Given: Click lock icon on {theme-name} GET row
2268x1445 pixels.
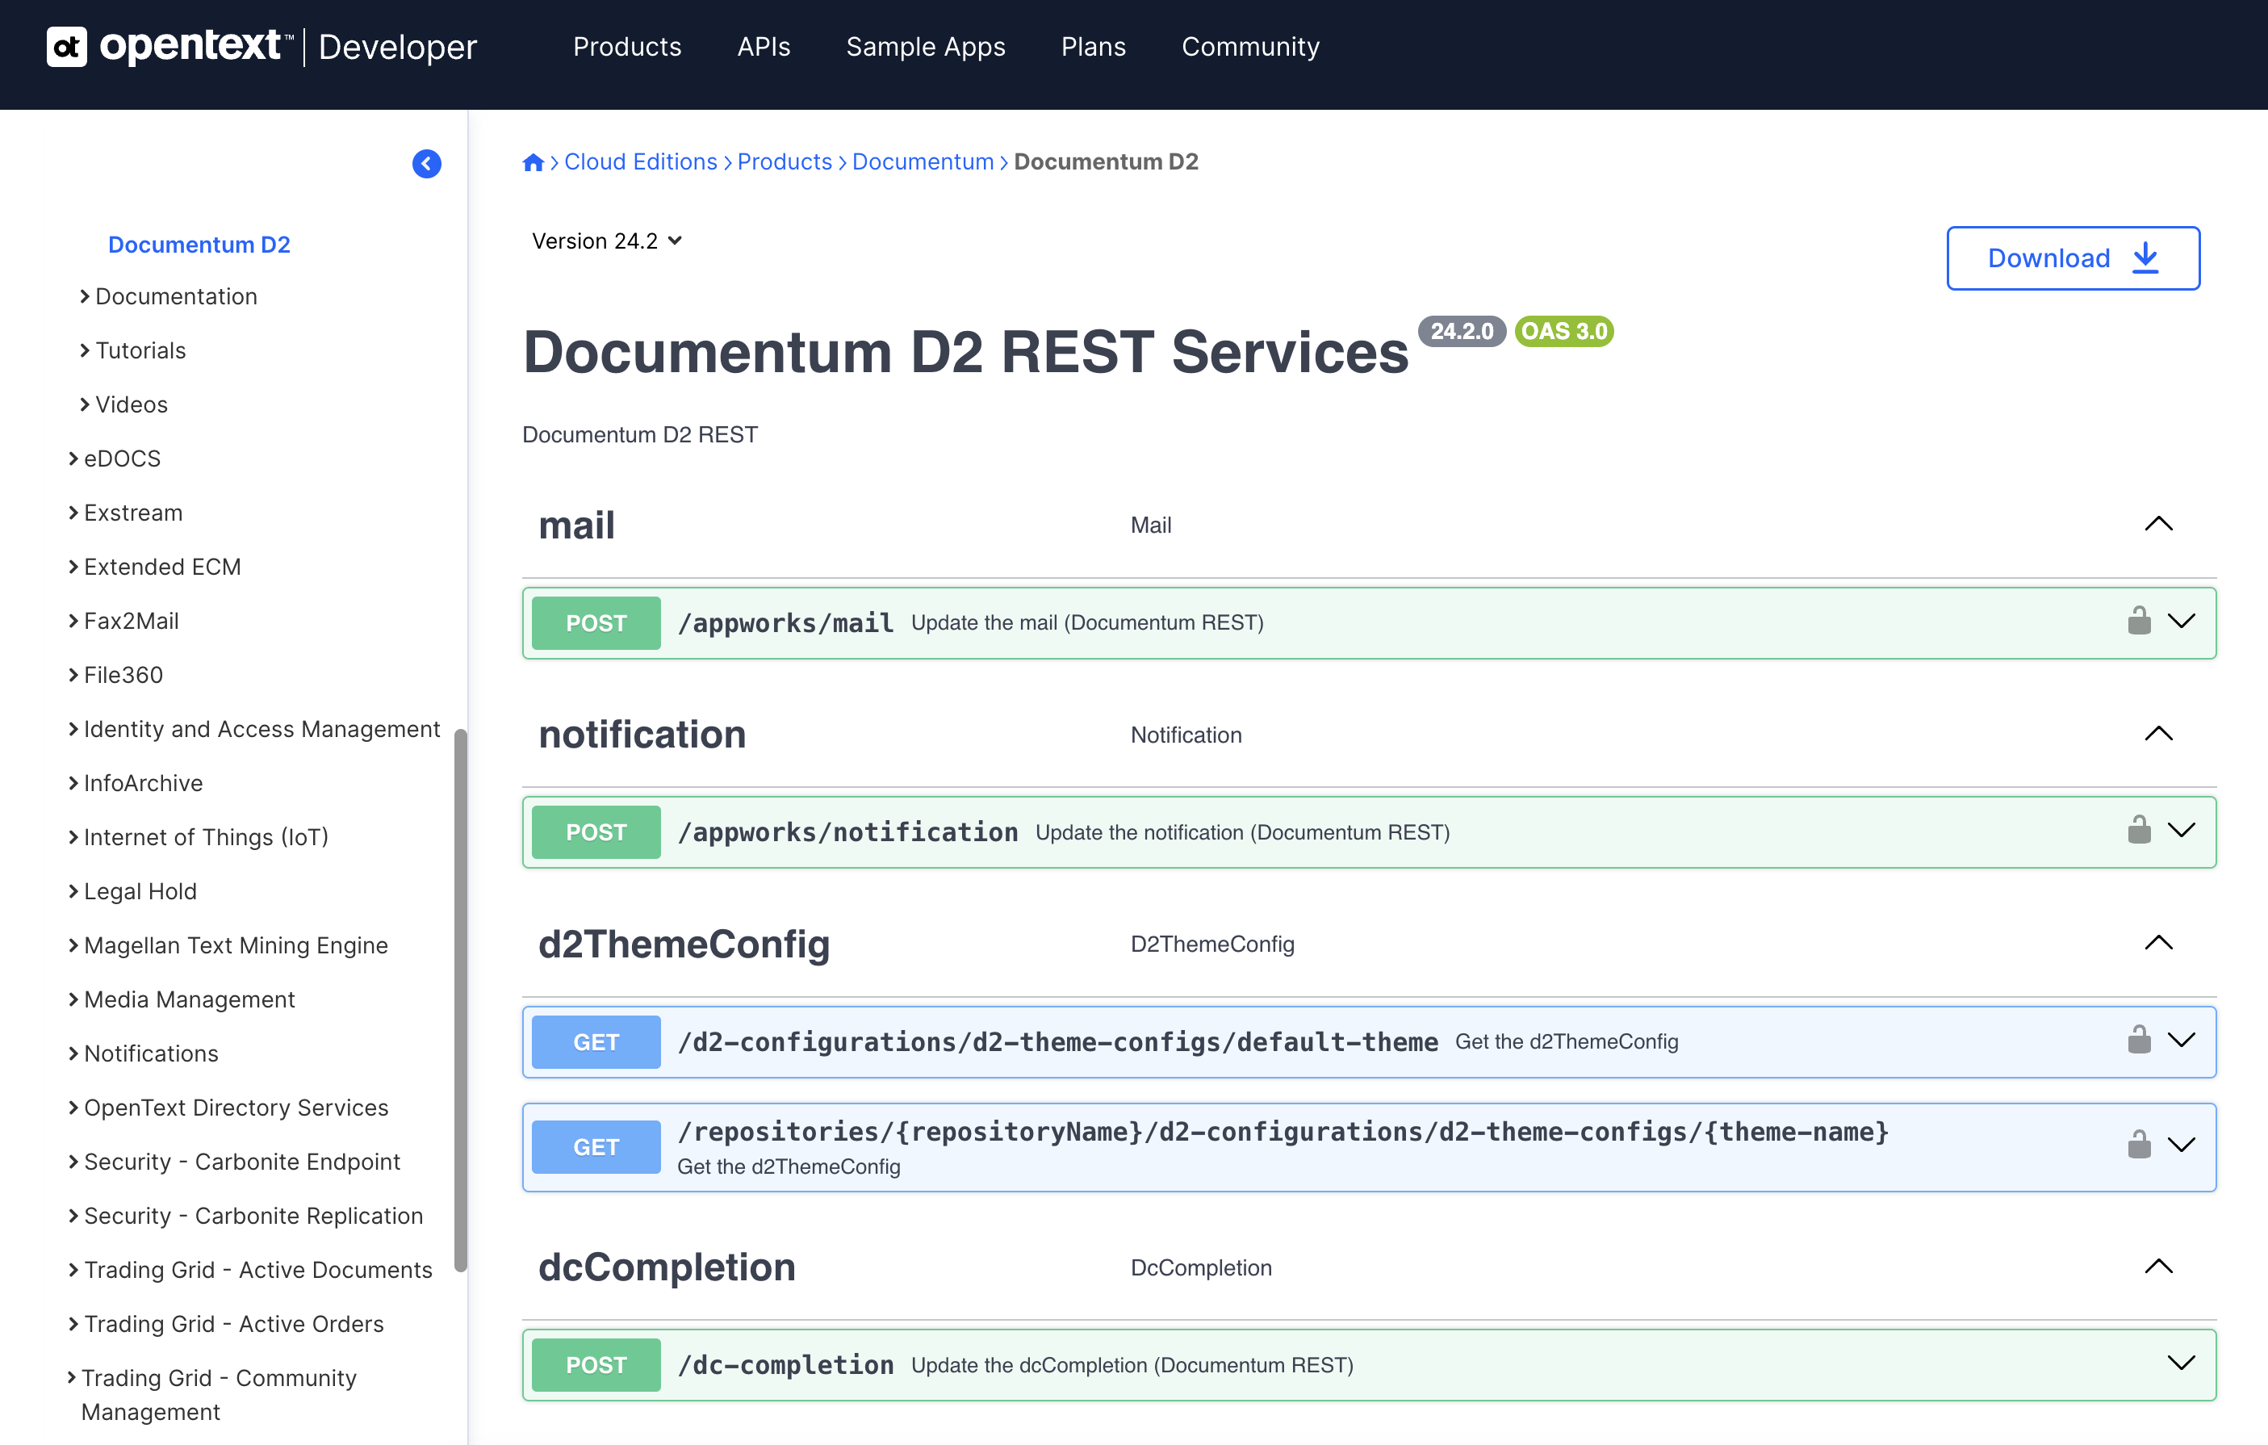Looking at the screenshot, I should click(x=2139, y=1145).
